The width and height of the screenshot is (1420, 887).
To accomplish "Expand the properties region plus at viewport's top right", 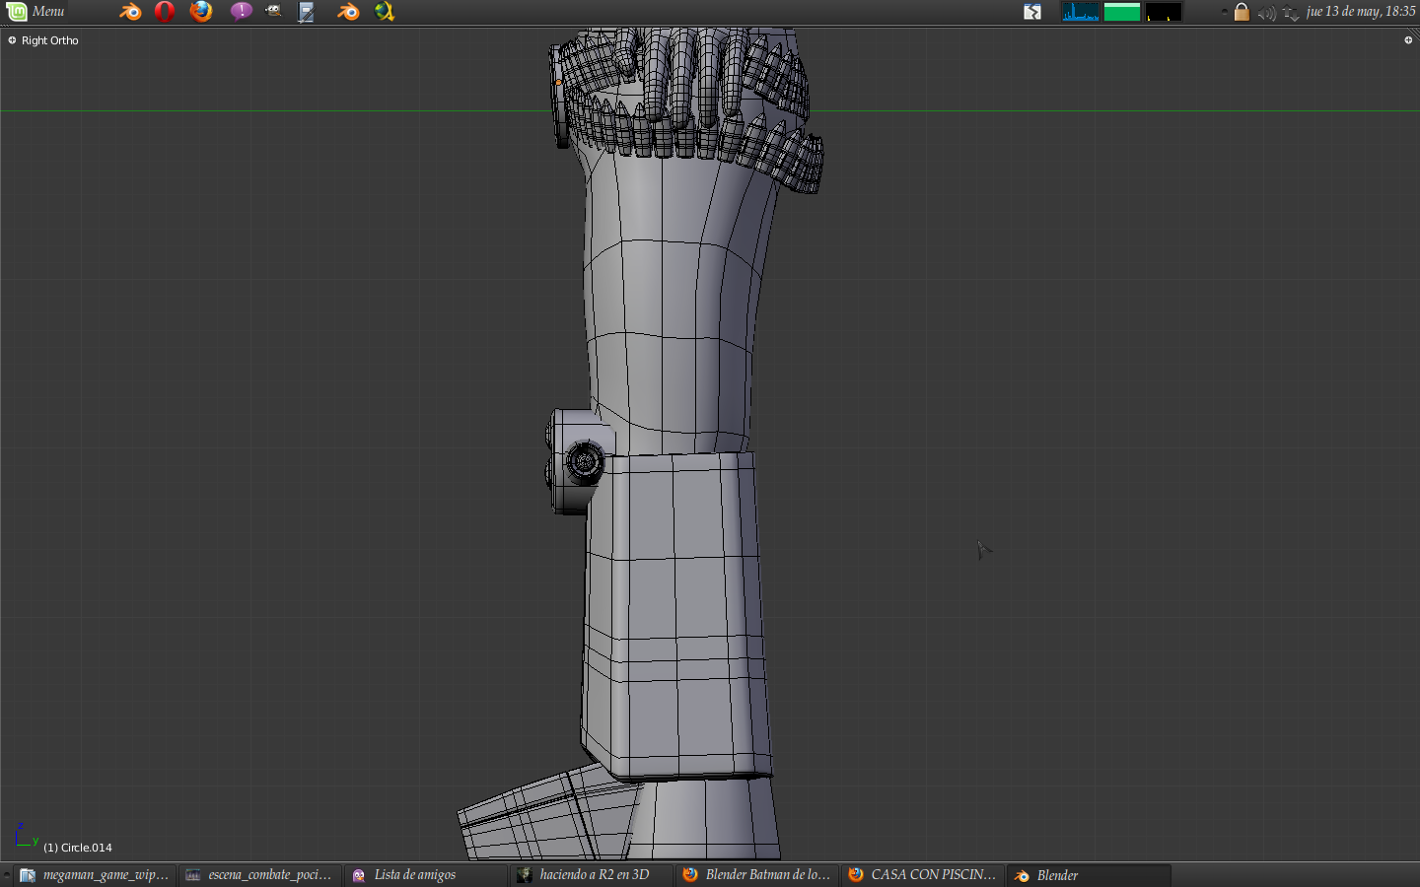I will pyautogui.click(x=1408, y=40).
